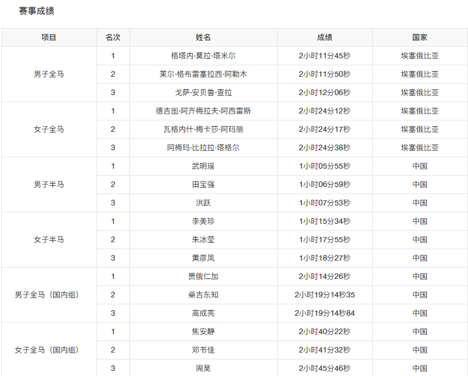Click the result 2小时19分14秒35

(x=325, y=295)
